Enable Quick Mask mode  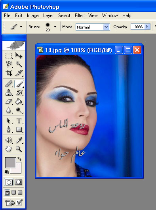(x=18, y=182)
